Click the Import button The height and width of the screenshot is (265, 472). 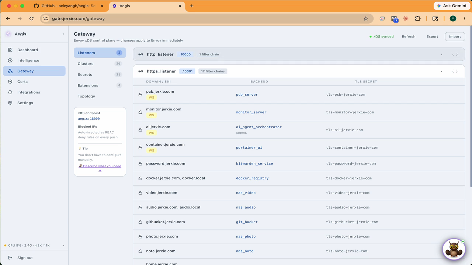pyautogui.click(x=455, y=36)
